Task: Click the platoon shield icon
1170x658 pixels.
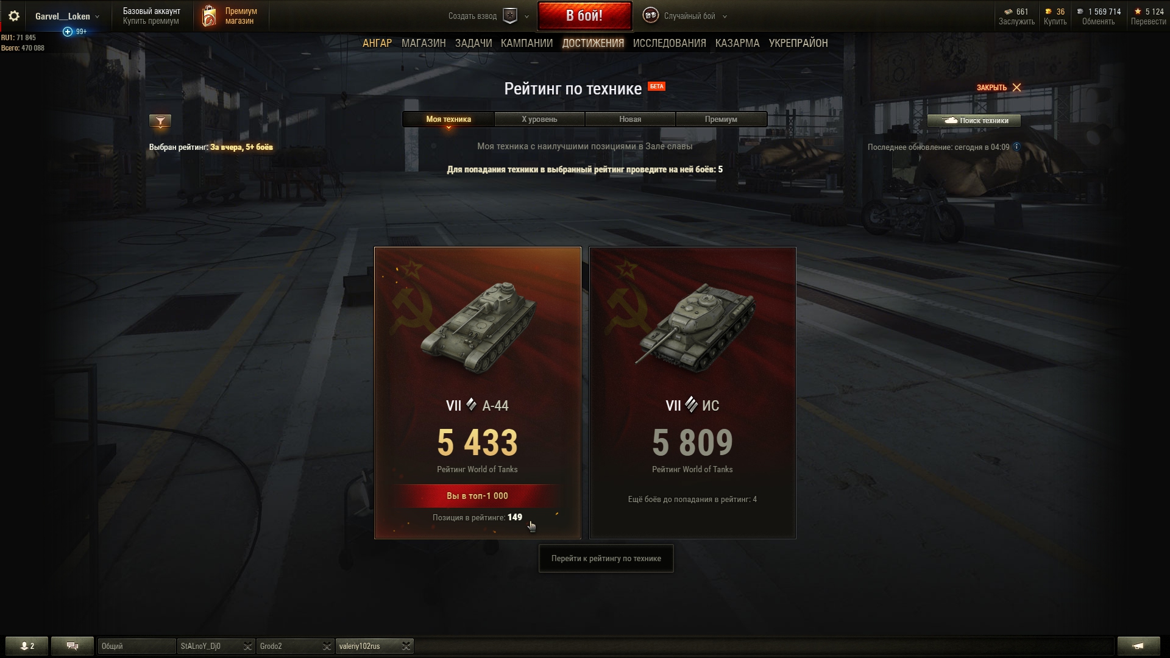Action: [x=510, y=16]
